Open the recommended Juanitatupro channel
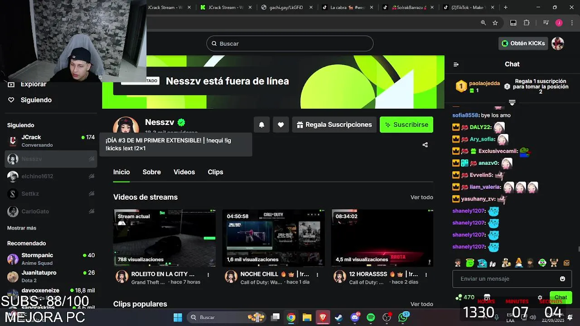Viewport: 580px width, 326px height. (x=51, y=277)
